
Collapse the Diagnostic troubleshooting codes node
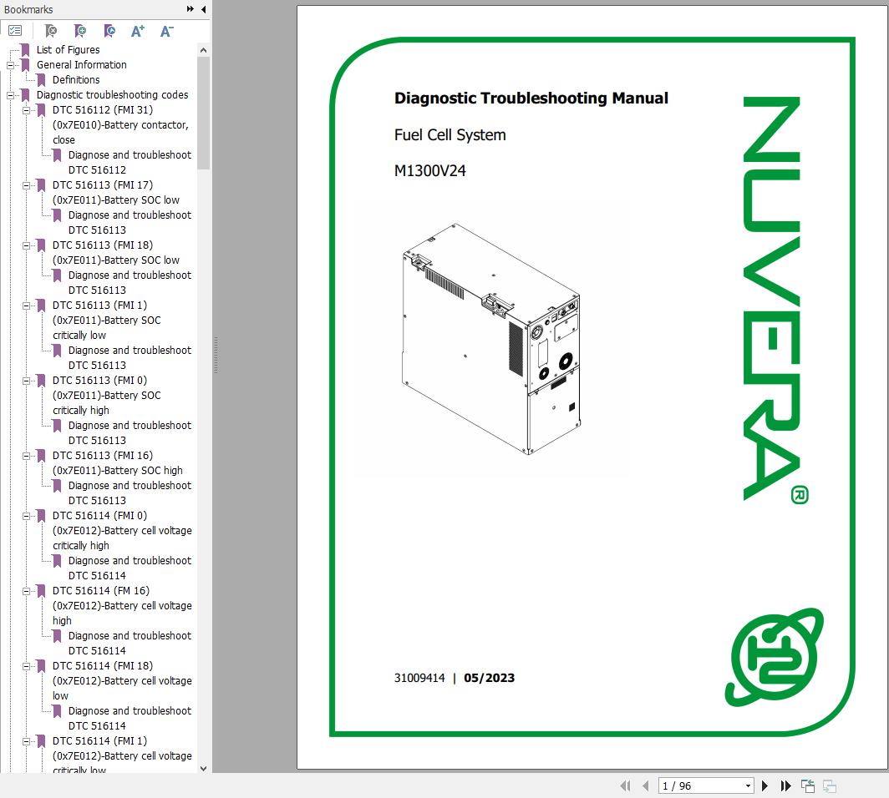point(10,95)
